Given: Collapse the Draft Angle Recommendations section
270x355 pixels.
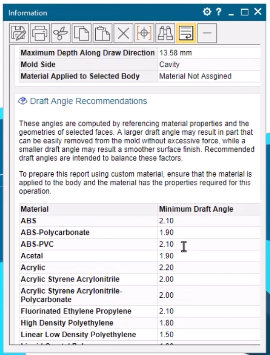Looking at the screenshot, I should (x=88, y=101).
